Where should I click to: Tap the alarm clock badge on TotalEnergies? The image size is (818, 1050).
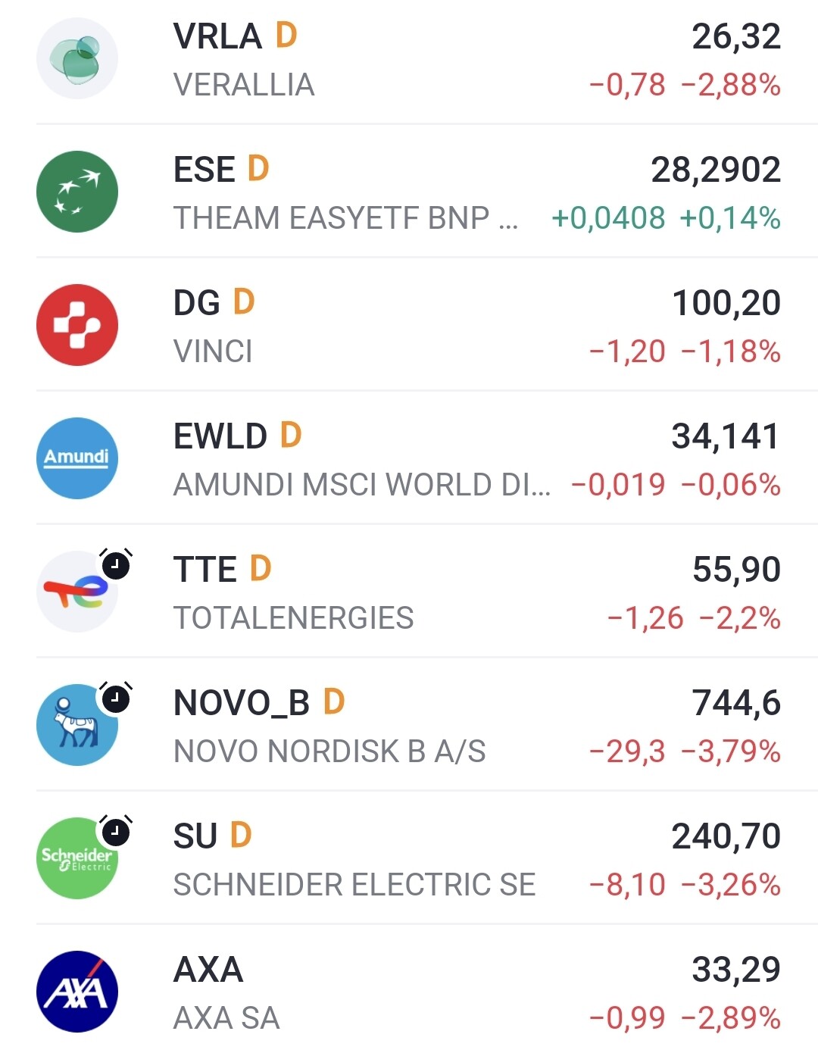[116, 564]
